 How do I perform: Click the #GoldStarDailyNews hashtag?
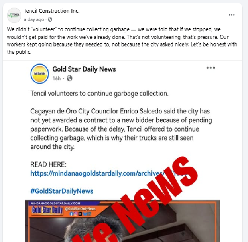62,191
